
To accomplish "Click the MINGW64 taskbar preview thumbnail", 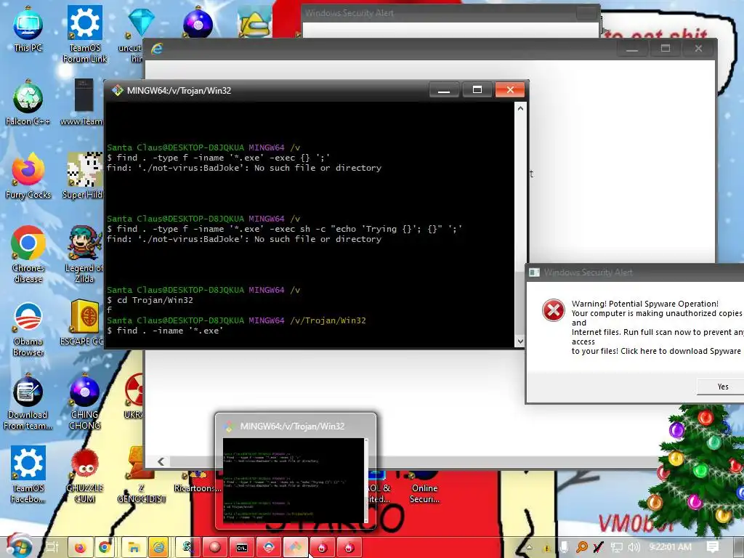I will point(294,480).
